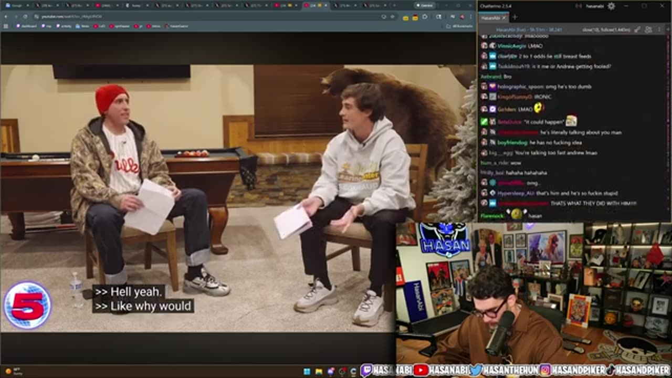Click username Hypersleep_AU in chat
Screen dimensions: 672x378
click(x=516, y=193)
